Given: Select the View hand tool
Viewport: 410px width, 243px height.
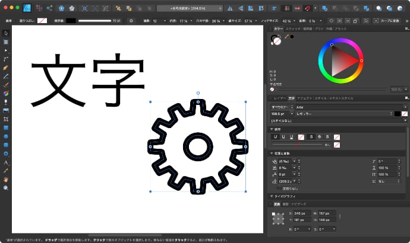Looking at the screenshot, I should point(6,178).
